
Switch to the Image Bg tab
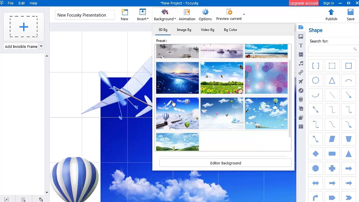point(184,30)
